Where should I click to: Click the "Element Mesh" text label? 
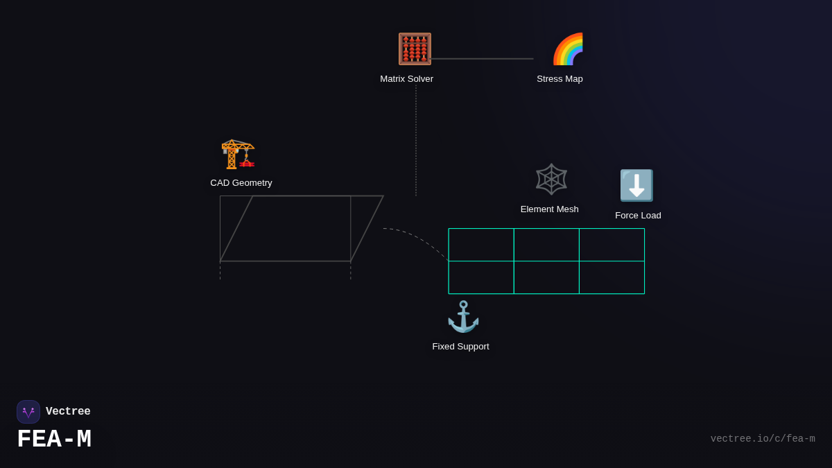pyautogui.click(x=549, y=209)
